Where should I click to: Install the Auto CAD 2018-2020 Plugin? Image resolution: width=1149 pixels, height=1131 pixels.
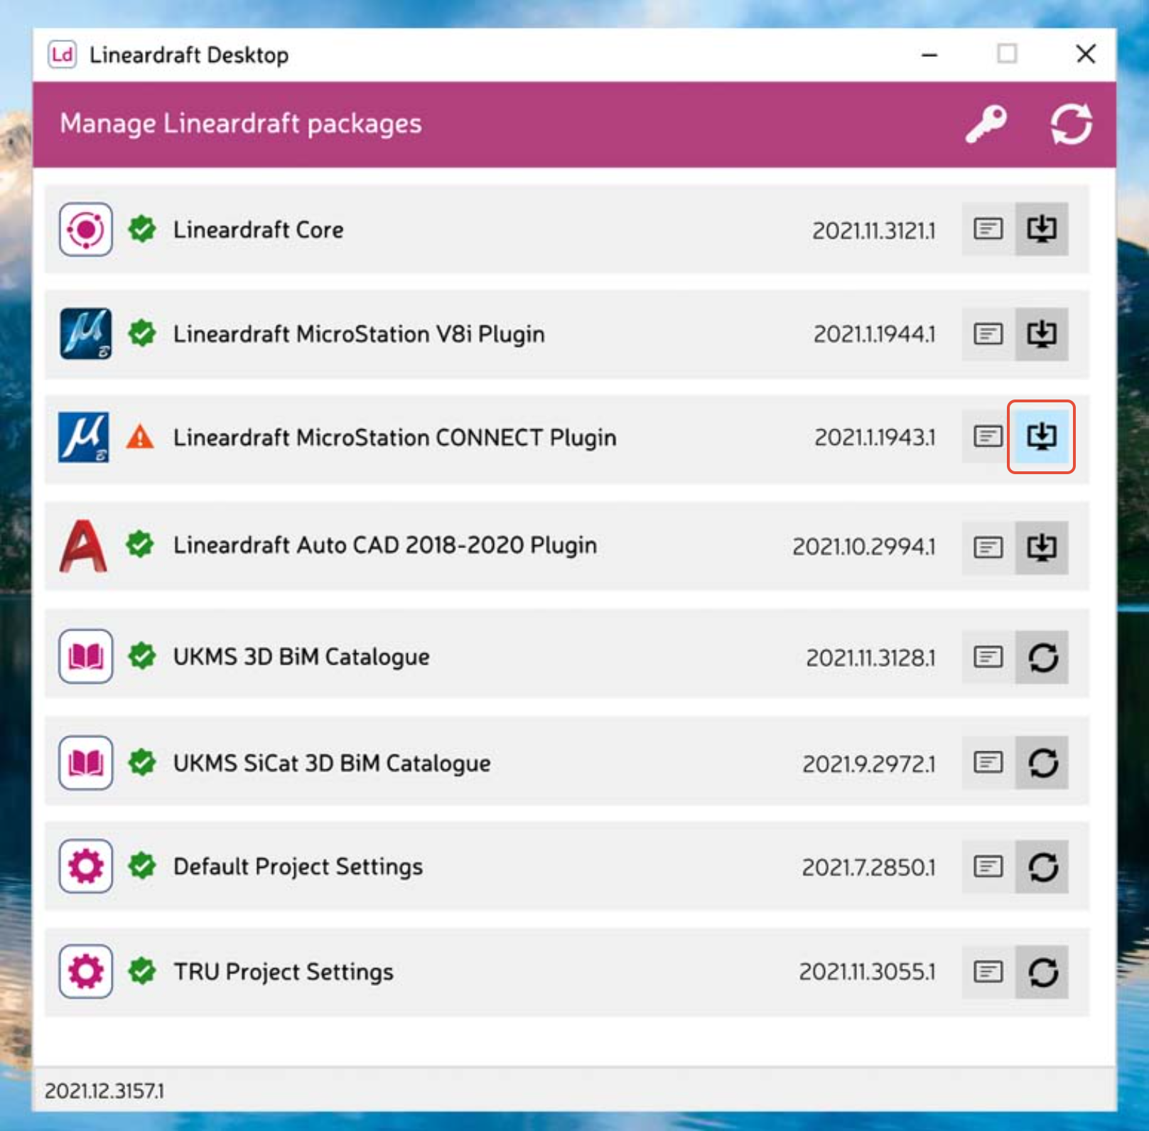[x=1042, y=547]
